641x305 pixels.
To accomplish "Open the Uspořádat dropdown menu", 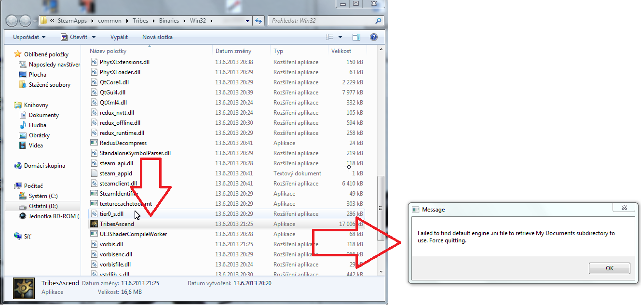I will [29, 37].
